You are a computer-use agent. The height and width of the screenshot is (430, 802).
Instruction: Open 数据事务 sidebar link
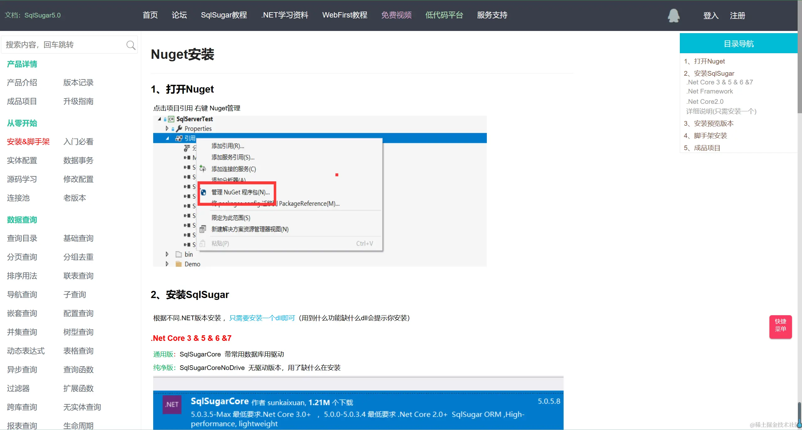click(78, 160)
